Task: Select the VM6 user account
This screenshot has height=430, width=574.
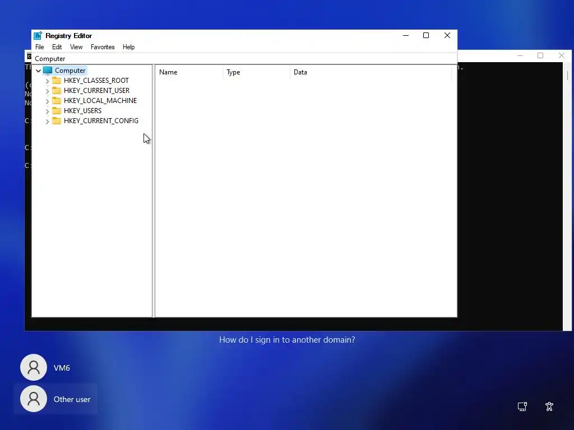Action: click(x=55, y=367)
